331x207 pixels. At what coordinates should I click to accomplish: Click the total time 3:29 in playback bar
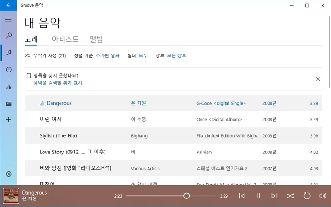(x=224, y=196)
